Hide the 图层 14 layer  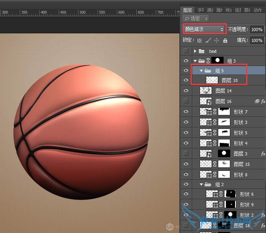pyautogui.click(x=186, y=91)
